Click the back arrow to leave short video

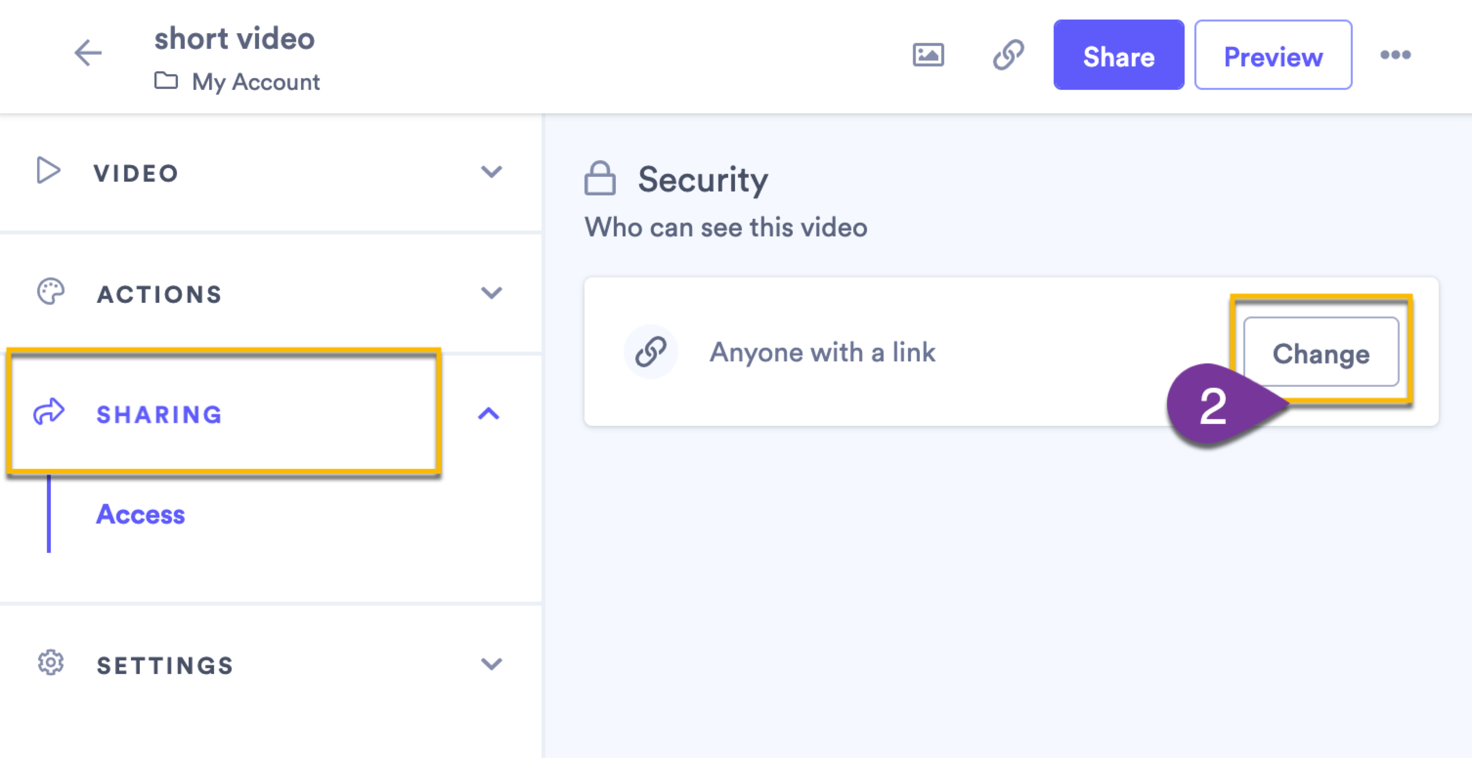coord(88,54)
